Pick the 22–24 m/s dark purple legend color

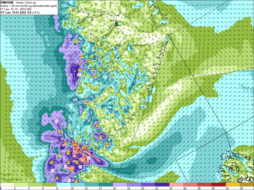pos(162,185)
